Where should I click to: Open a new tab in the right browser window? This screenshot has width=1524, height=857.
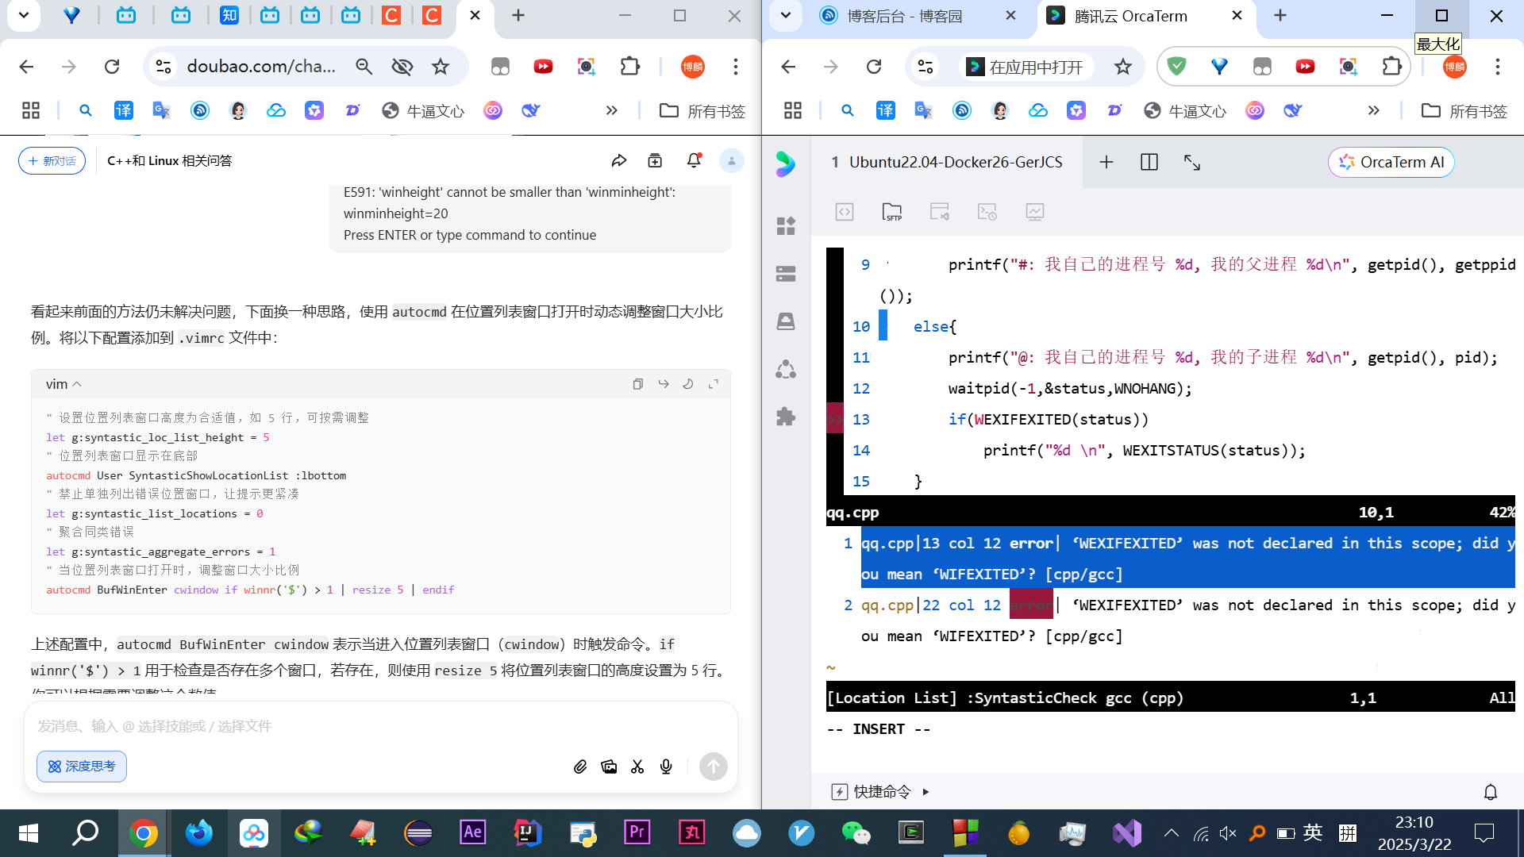[x=1280, y=15]
